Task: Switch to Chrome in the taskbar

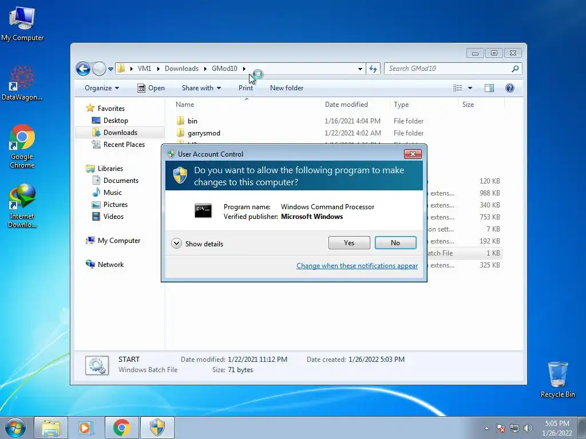Action: 121,428
